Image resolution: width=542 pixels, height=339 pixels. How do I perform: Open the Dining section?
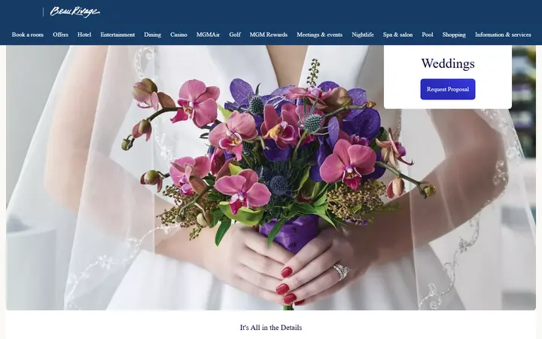pos(152,35)
